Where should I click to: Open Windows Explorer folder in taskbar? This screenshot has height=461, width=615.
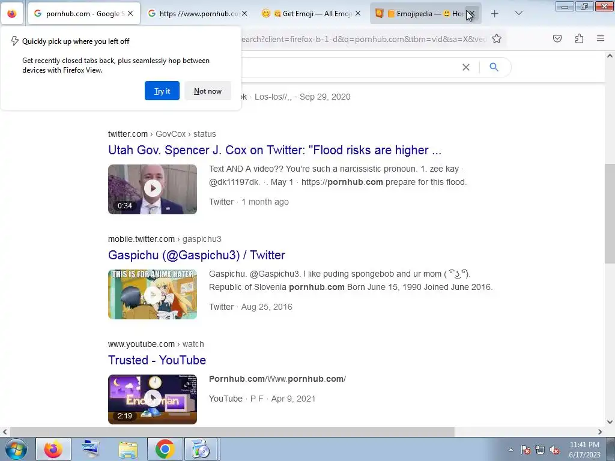click(x=128, y=449)
